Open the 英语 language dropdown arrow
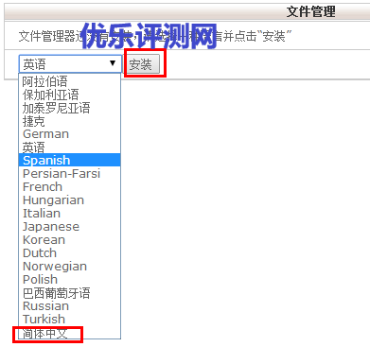This screenshot has height=347, width=370. tap(113, 63)
